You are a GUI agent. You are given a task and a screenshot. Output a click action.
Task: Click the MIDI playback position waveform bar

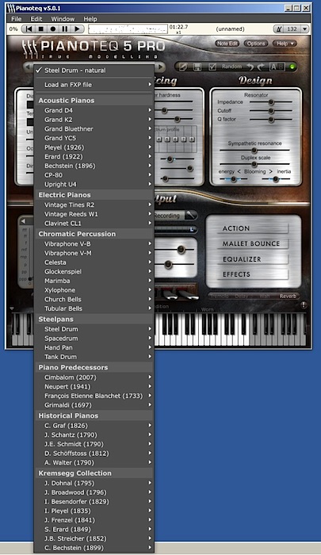(x=128, y=29)
